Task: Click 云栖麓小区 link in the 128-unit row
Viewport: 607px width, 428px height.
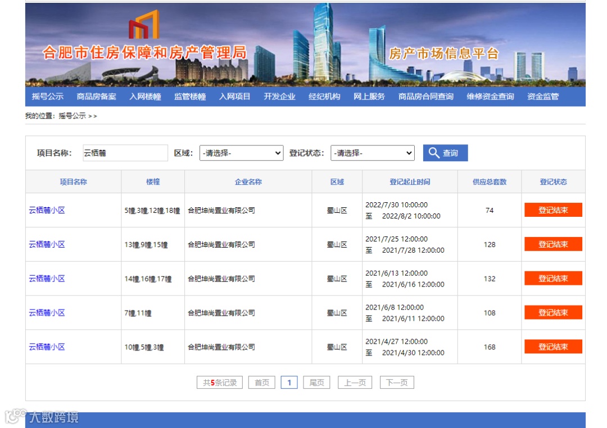Action: (47, 244)
